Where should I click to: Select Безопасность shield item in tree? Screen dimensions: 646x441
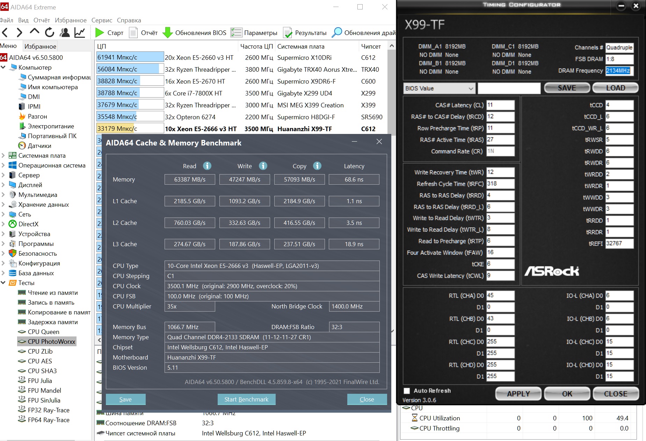click(x=33, y=254)
